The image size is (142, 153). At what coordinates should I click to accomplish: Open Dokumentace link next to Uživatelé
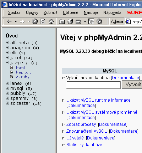coord(101,138)
